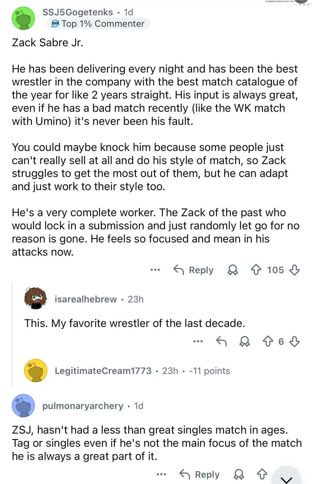Downvote SSJ5Gogetenks' comment with 105 points
312x484 pixels.
pos(294,270)
